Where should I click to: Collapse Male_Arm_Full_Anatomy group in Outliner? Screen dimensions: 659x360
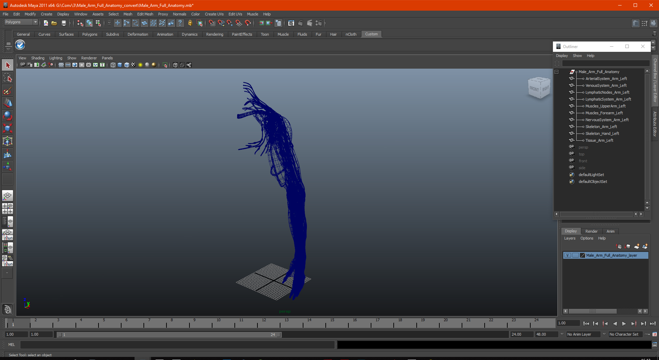pyautogui.click(x=557, y=72)
